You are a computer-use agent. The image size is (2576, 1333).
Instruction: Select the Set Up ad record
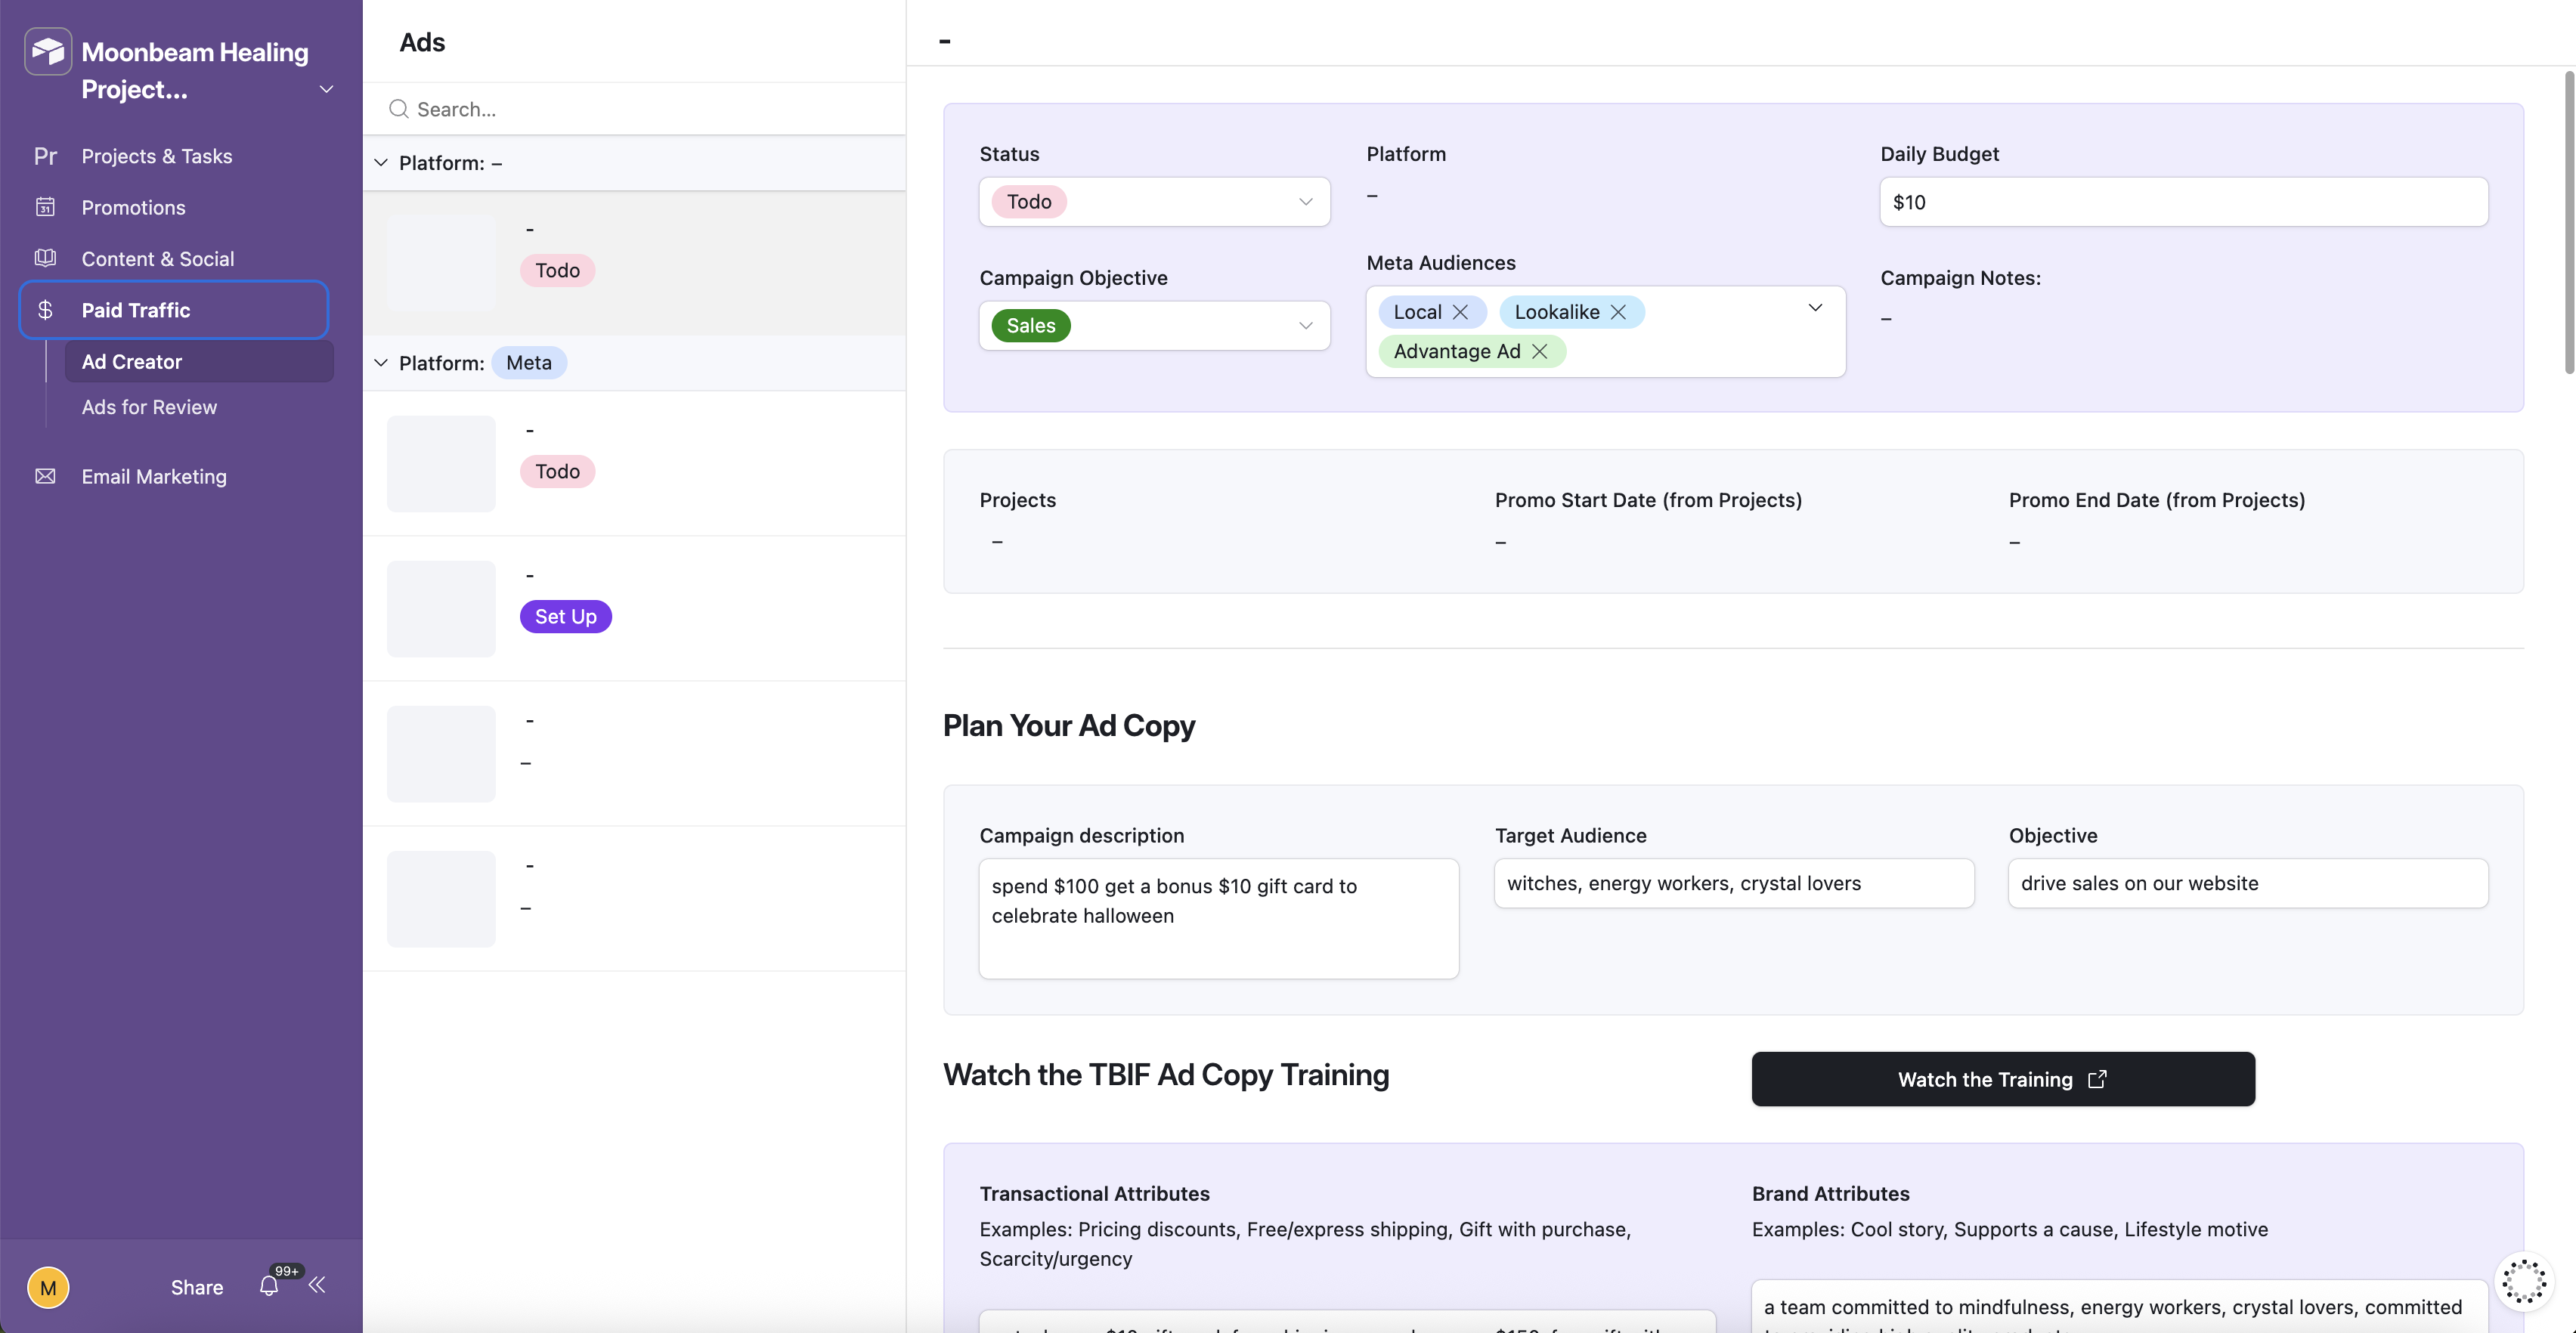pyautogui.click(x=634, y=609)
